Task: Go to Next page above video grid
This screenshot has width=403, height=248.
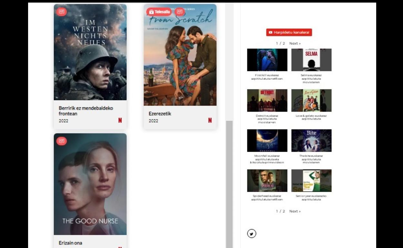Action: (294, 43)
